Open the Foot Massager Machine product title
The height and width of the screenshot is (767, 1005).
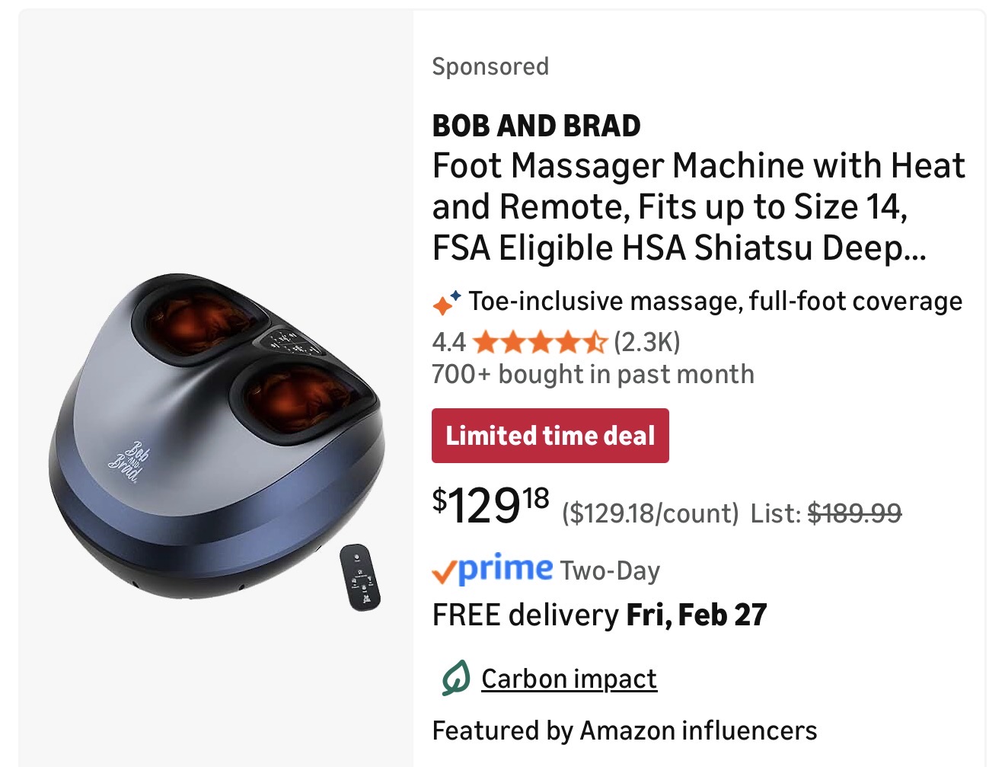698,207
